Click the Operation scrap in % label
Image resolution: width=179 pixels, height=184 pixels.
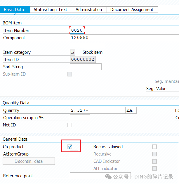pyautogui.click(x=23, y=118)
